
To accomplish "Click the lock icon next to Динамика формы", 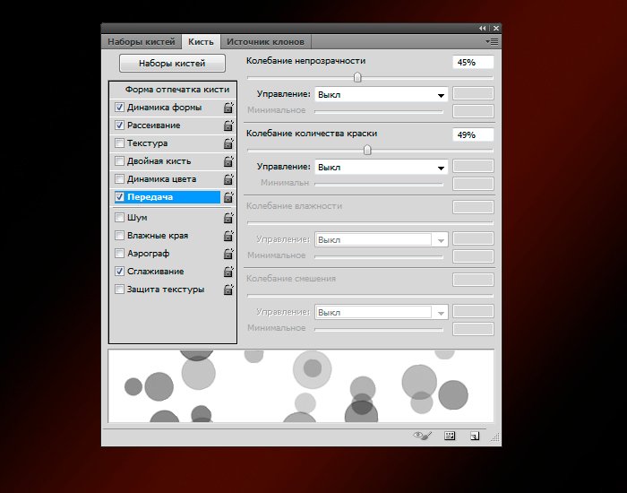I will (x=228, y=108).
